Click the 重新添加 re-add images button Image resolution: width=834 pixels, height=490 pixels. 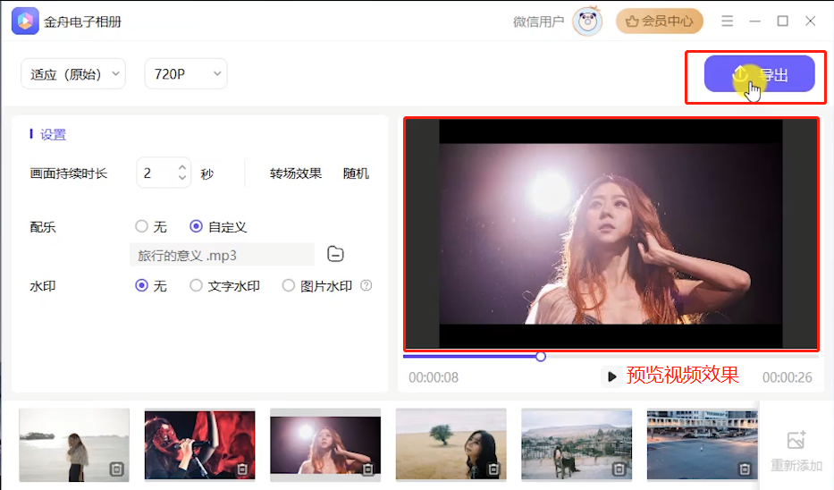(x=796, y=452)
